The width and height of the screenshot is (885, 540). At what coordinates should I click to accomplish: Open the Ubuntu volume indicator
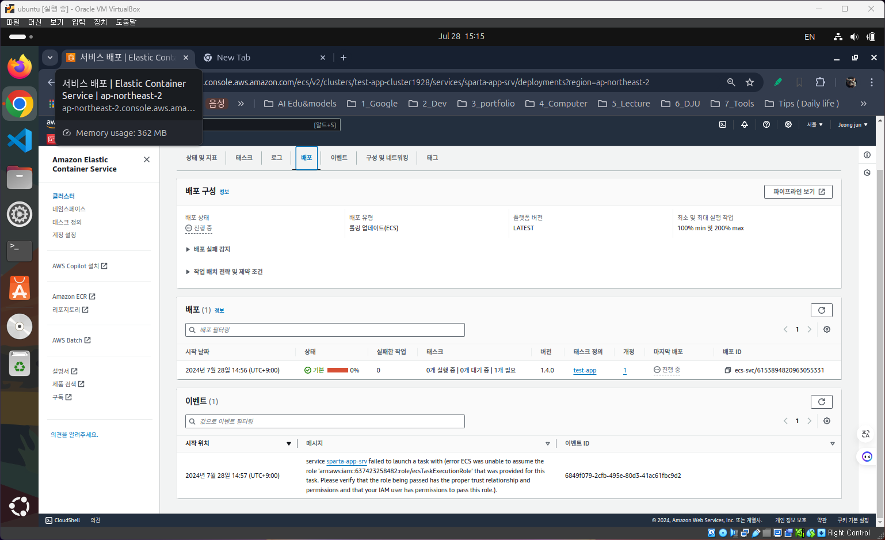(854, 37)
